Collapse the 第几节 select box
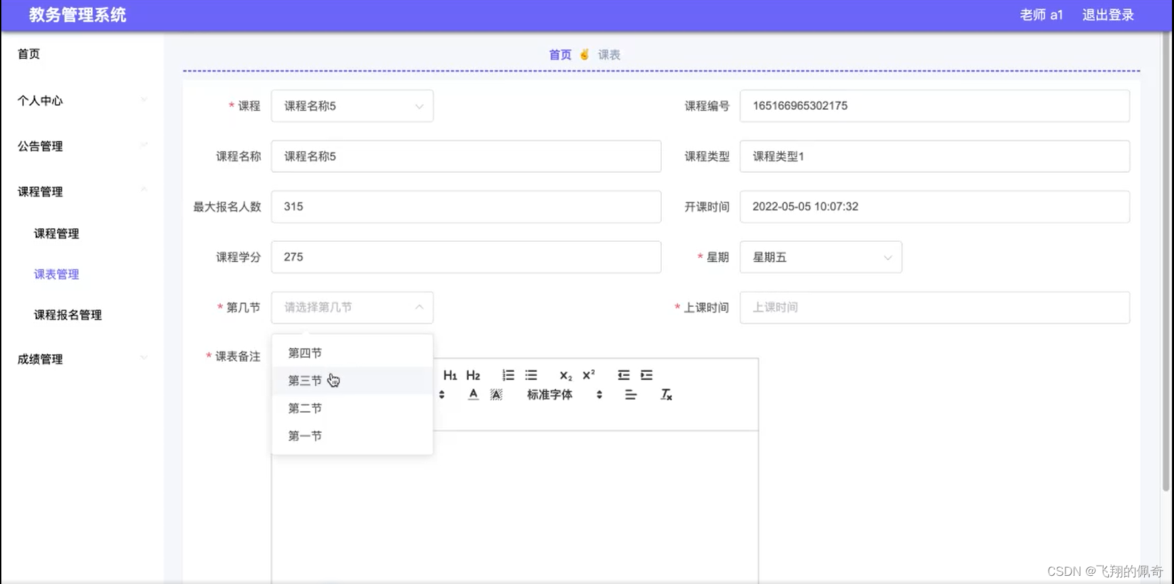The image size is (1174, 584). 352,308
